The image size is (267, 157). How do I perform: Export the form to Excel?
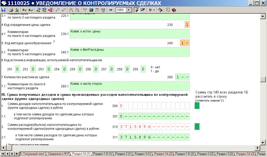[17, 10]
